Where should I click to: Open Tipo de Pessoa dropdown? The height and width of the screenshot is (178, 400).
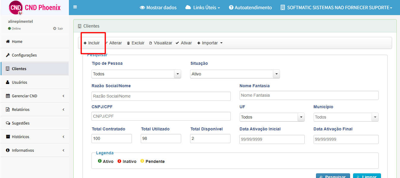[136, 74]
